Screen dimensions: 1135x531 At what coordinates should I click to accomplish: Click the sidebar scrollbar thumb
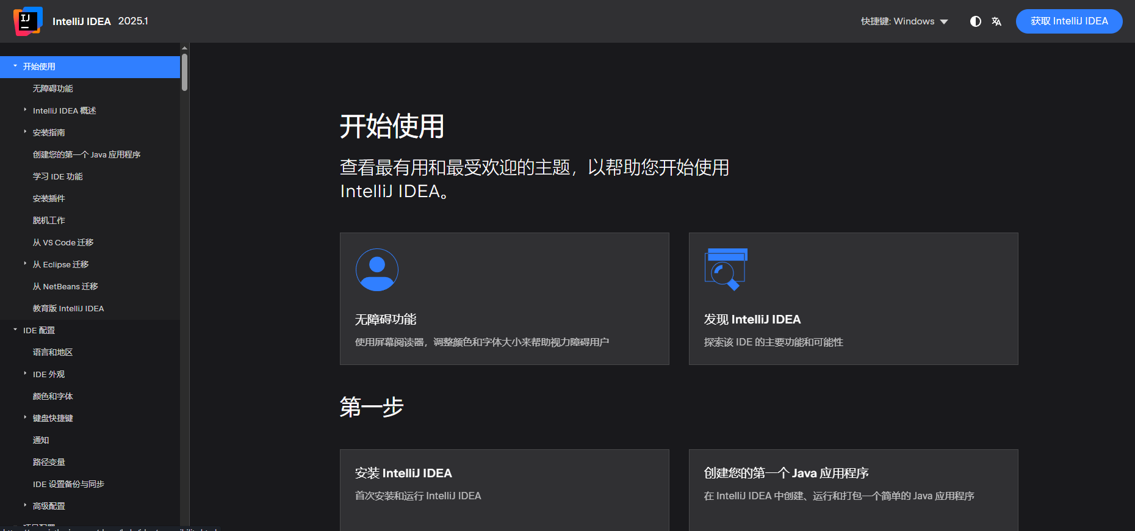click(x=184, y=72)
